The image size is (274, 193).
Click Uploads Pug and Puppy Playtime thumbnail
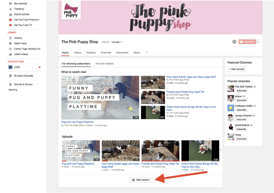coord(81,151)
